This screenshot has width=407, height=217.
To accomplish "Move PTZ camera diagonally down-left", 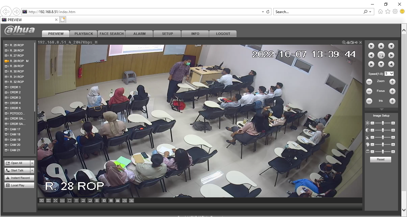I will click(371, 64).
